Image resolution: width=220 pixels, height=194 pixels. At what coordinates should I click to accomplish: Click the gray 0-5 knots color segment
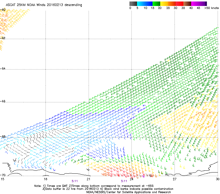tap(133, 4)
